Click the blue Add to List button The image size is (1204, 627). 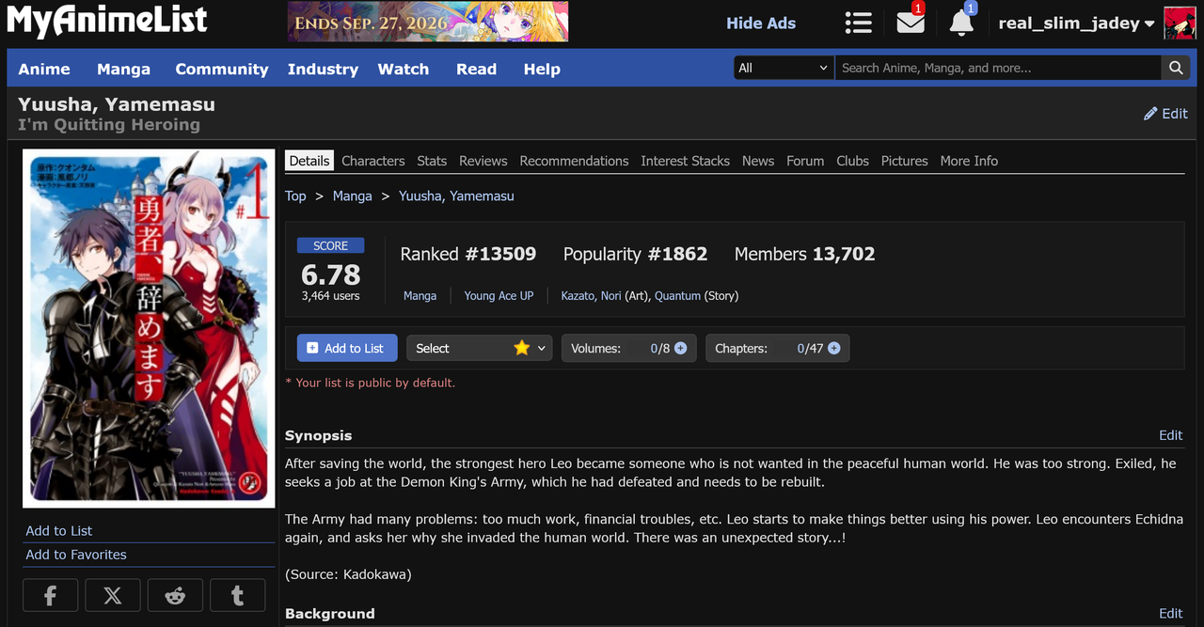[347, 348]
